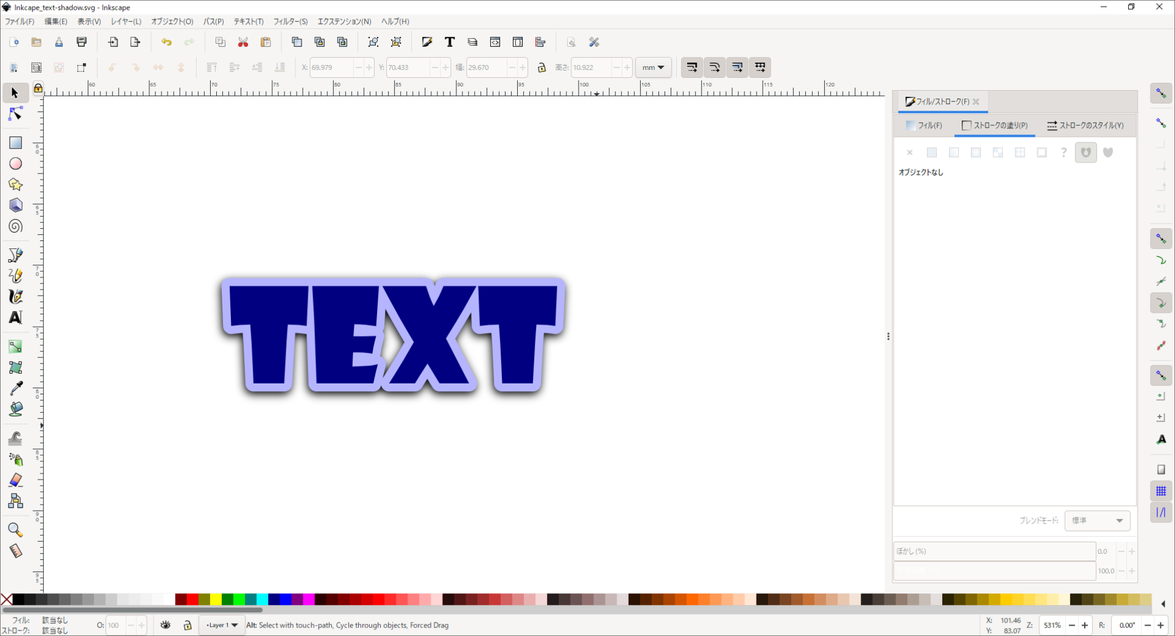Toggle layer visibility eye icon
Viewport: 1175px width, 636px height.
[166, 625]
